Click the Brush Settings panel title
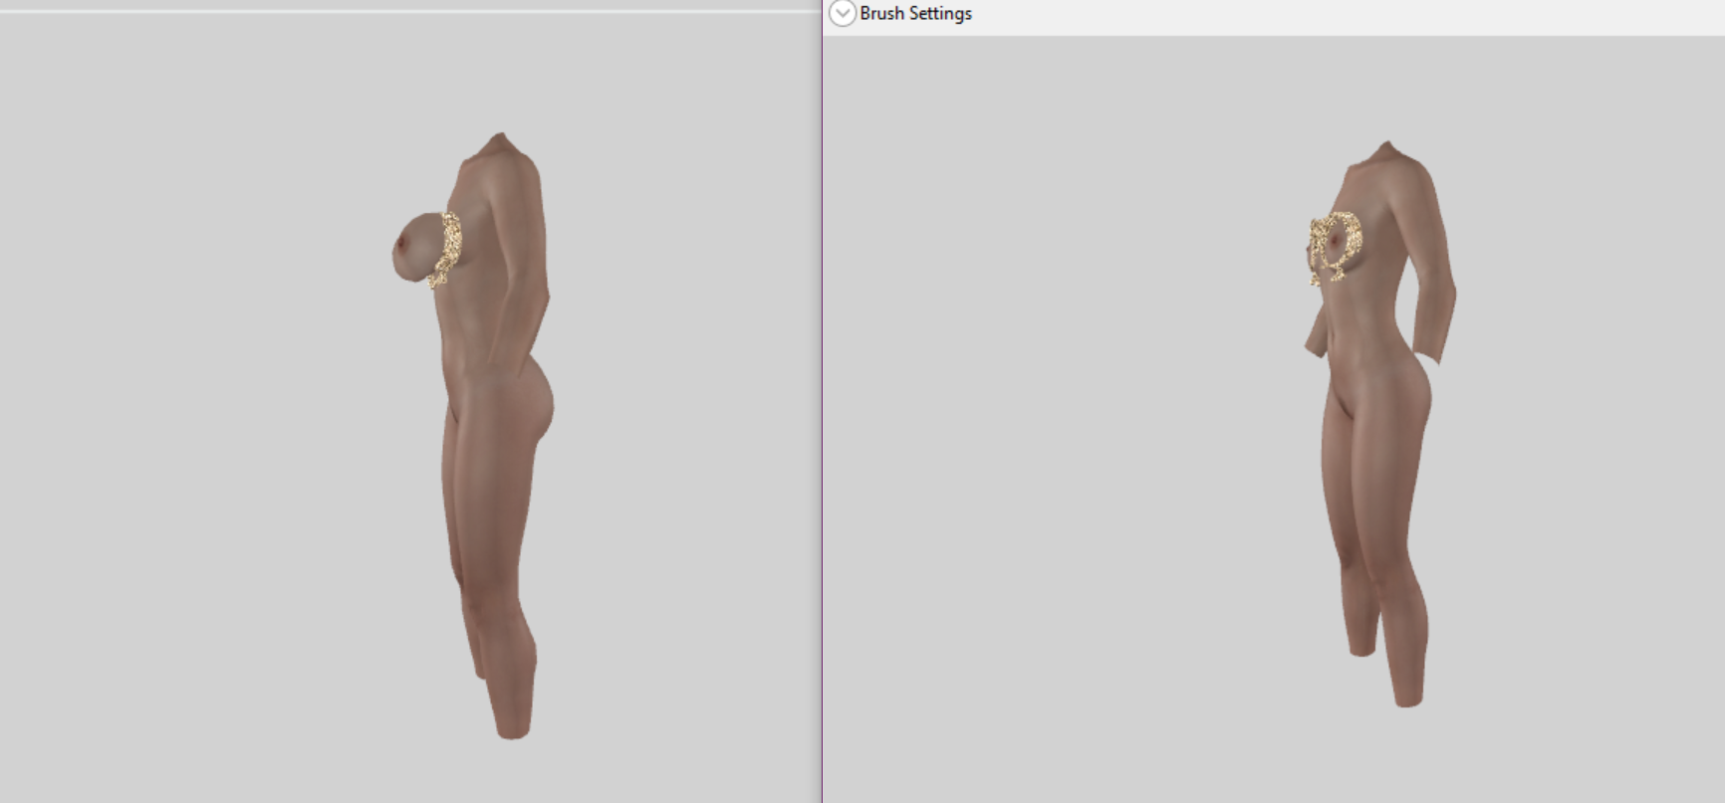Image resolution: width=1725 pixels, height=803 pixels. pos(915,14)
